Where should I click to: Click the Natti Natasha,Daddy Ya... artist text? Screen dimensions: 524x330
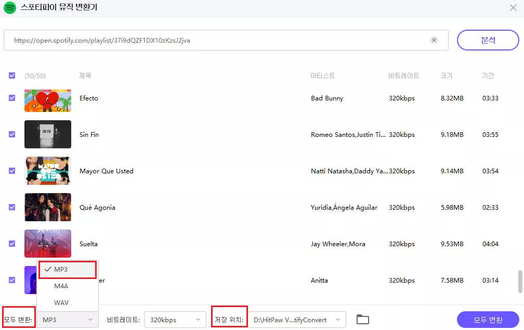click(349, 171)
